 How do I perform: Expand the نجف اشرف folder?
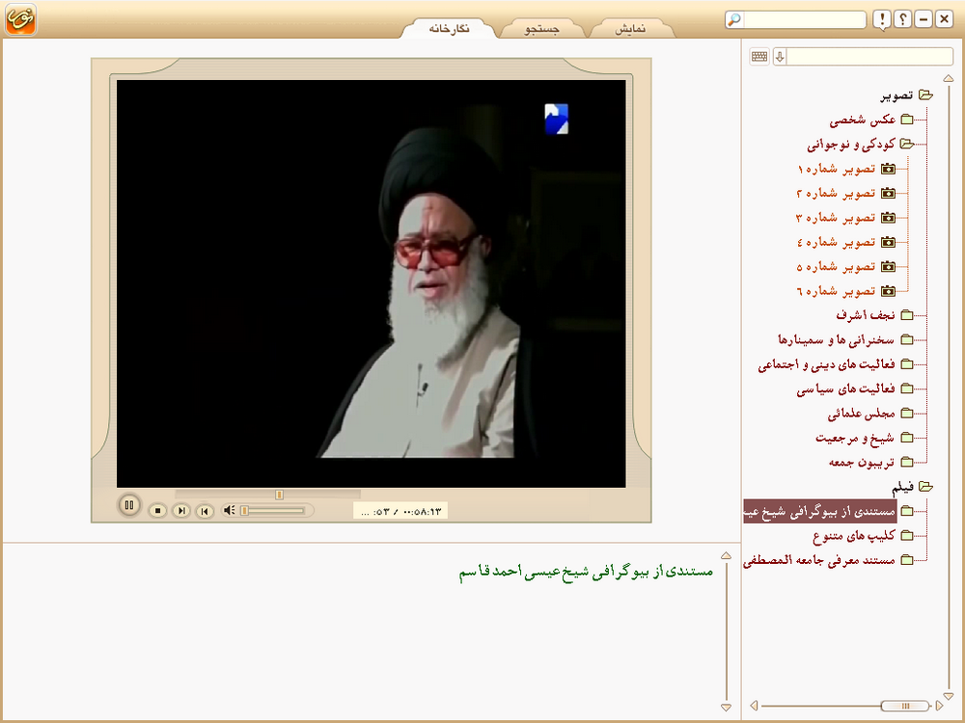point(907,315)
